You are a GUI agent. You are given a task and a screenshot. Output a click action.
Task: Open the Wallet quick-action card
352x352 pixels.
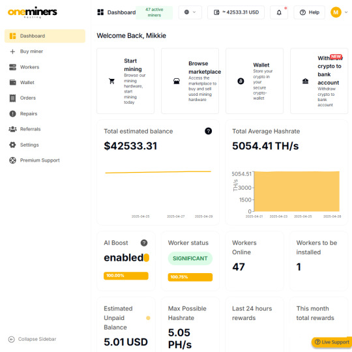pos(254,81)
